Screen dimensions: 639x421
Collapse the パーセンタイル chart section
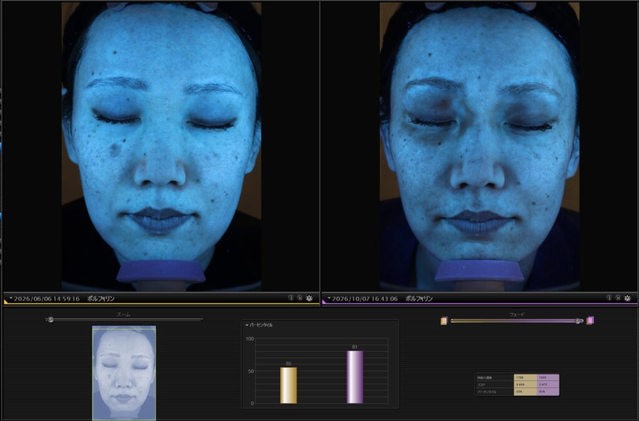(247, 325)
